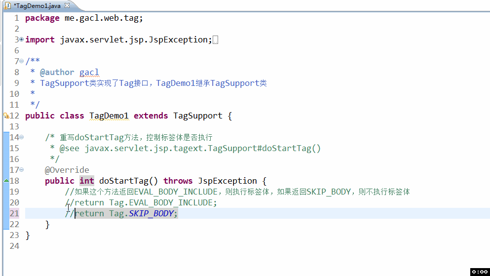
Task: Click the Java file icon on TagDemo1 tab
Action: [x=7, y=5]
